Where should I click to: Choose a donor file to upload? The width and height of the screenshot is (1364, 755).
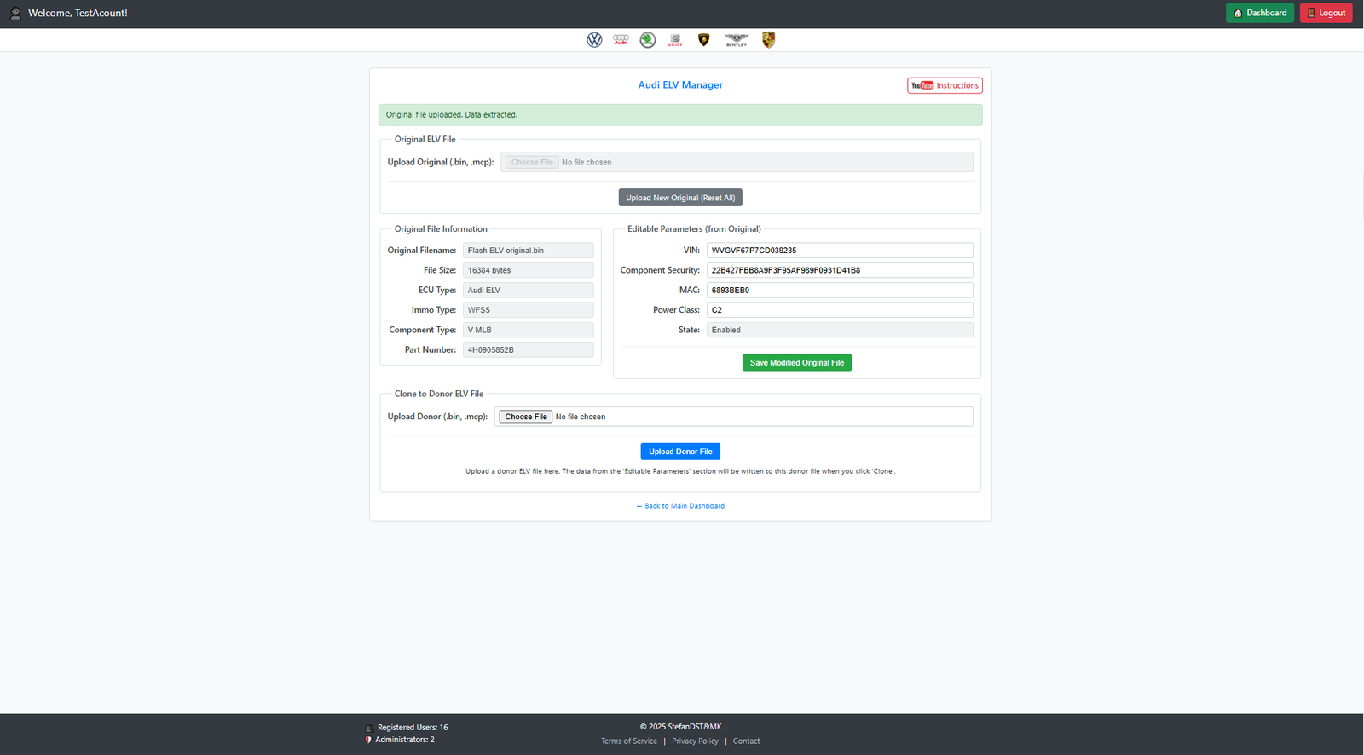pos(526,417)
